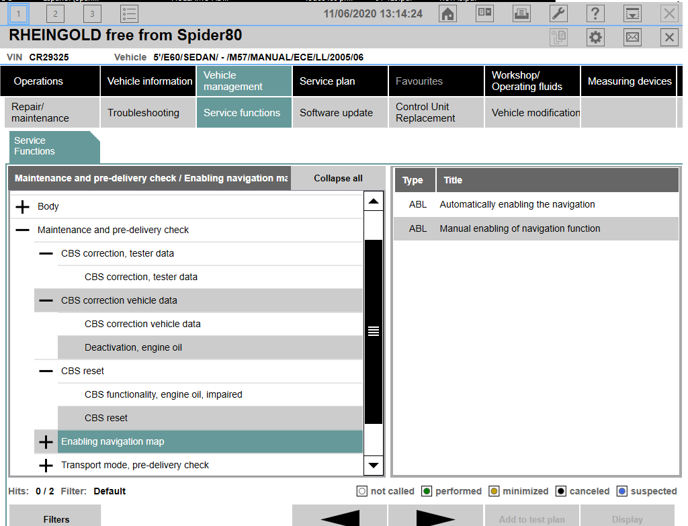Switch to the Service plan tab
688x526 pixels.
[340, 81]
